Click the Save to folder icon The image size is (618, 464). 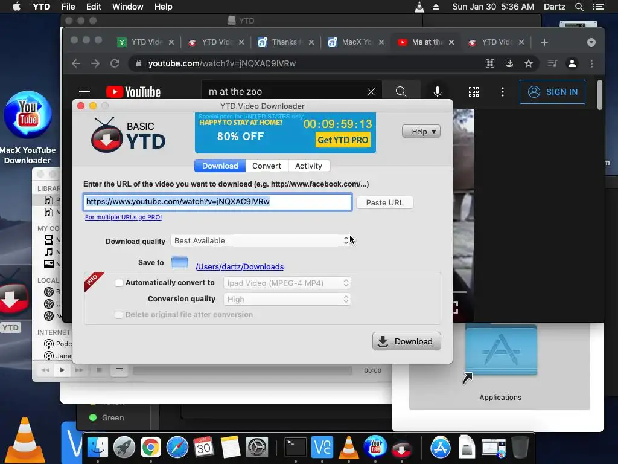[180, 262]
